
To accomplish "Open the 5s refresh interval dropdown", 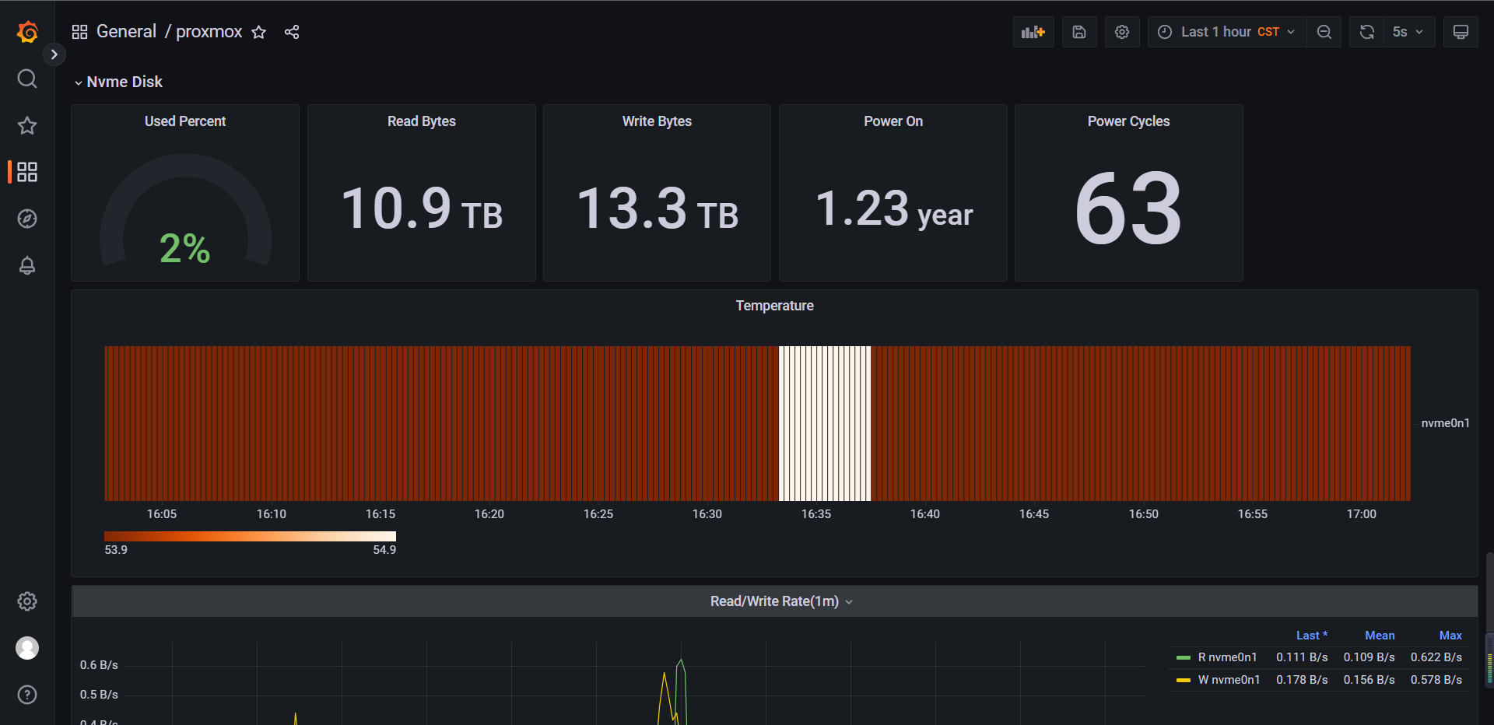I will click(1408, 32).
